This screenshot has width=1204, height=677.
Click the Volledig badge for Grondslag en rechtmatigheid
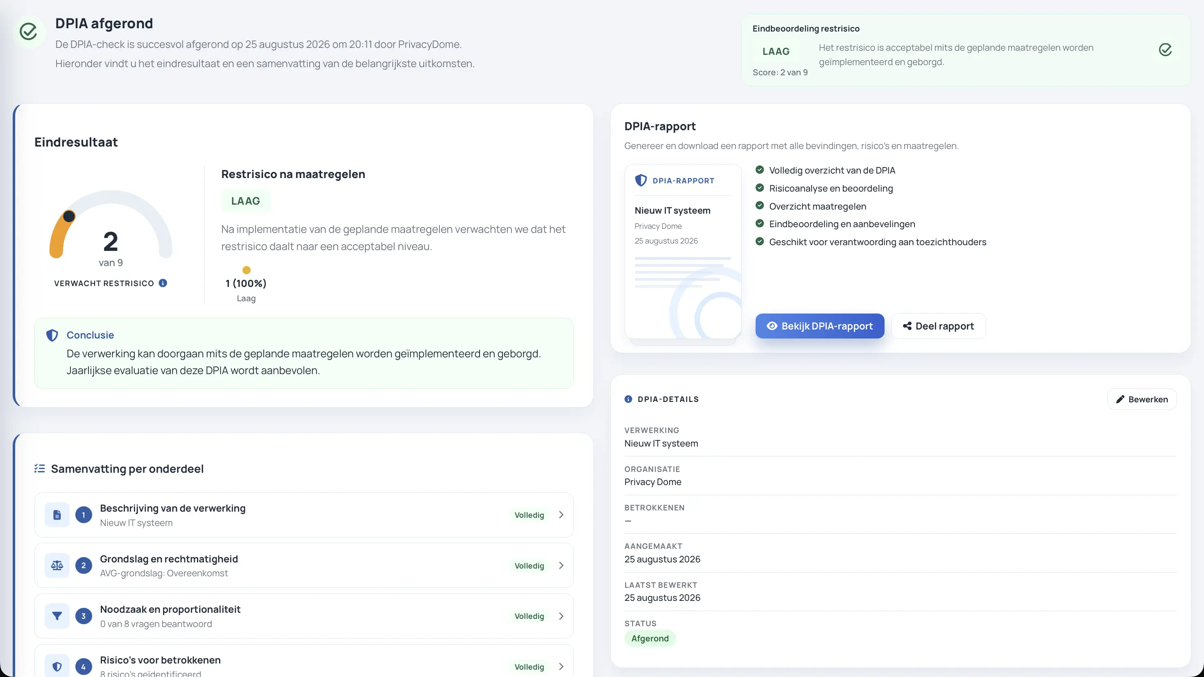(x=529, y=566)
